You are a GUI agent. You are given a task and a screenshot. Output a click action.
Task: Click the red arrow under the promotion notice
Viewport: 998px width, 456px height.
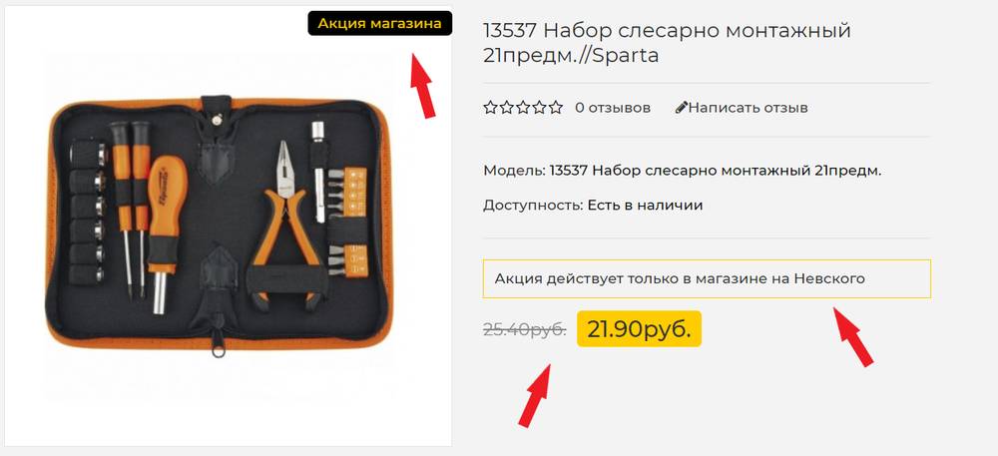pyautogui.click(x=853, y=336)
